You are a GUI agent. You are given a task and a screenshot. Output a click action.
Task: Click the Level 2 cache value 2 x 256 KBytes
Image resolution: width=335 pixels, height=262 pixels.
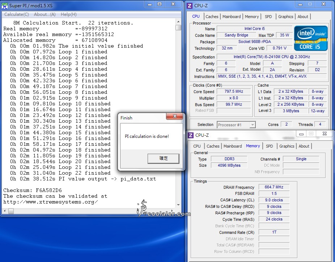pos(291,104)
